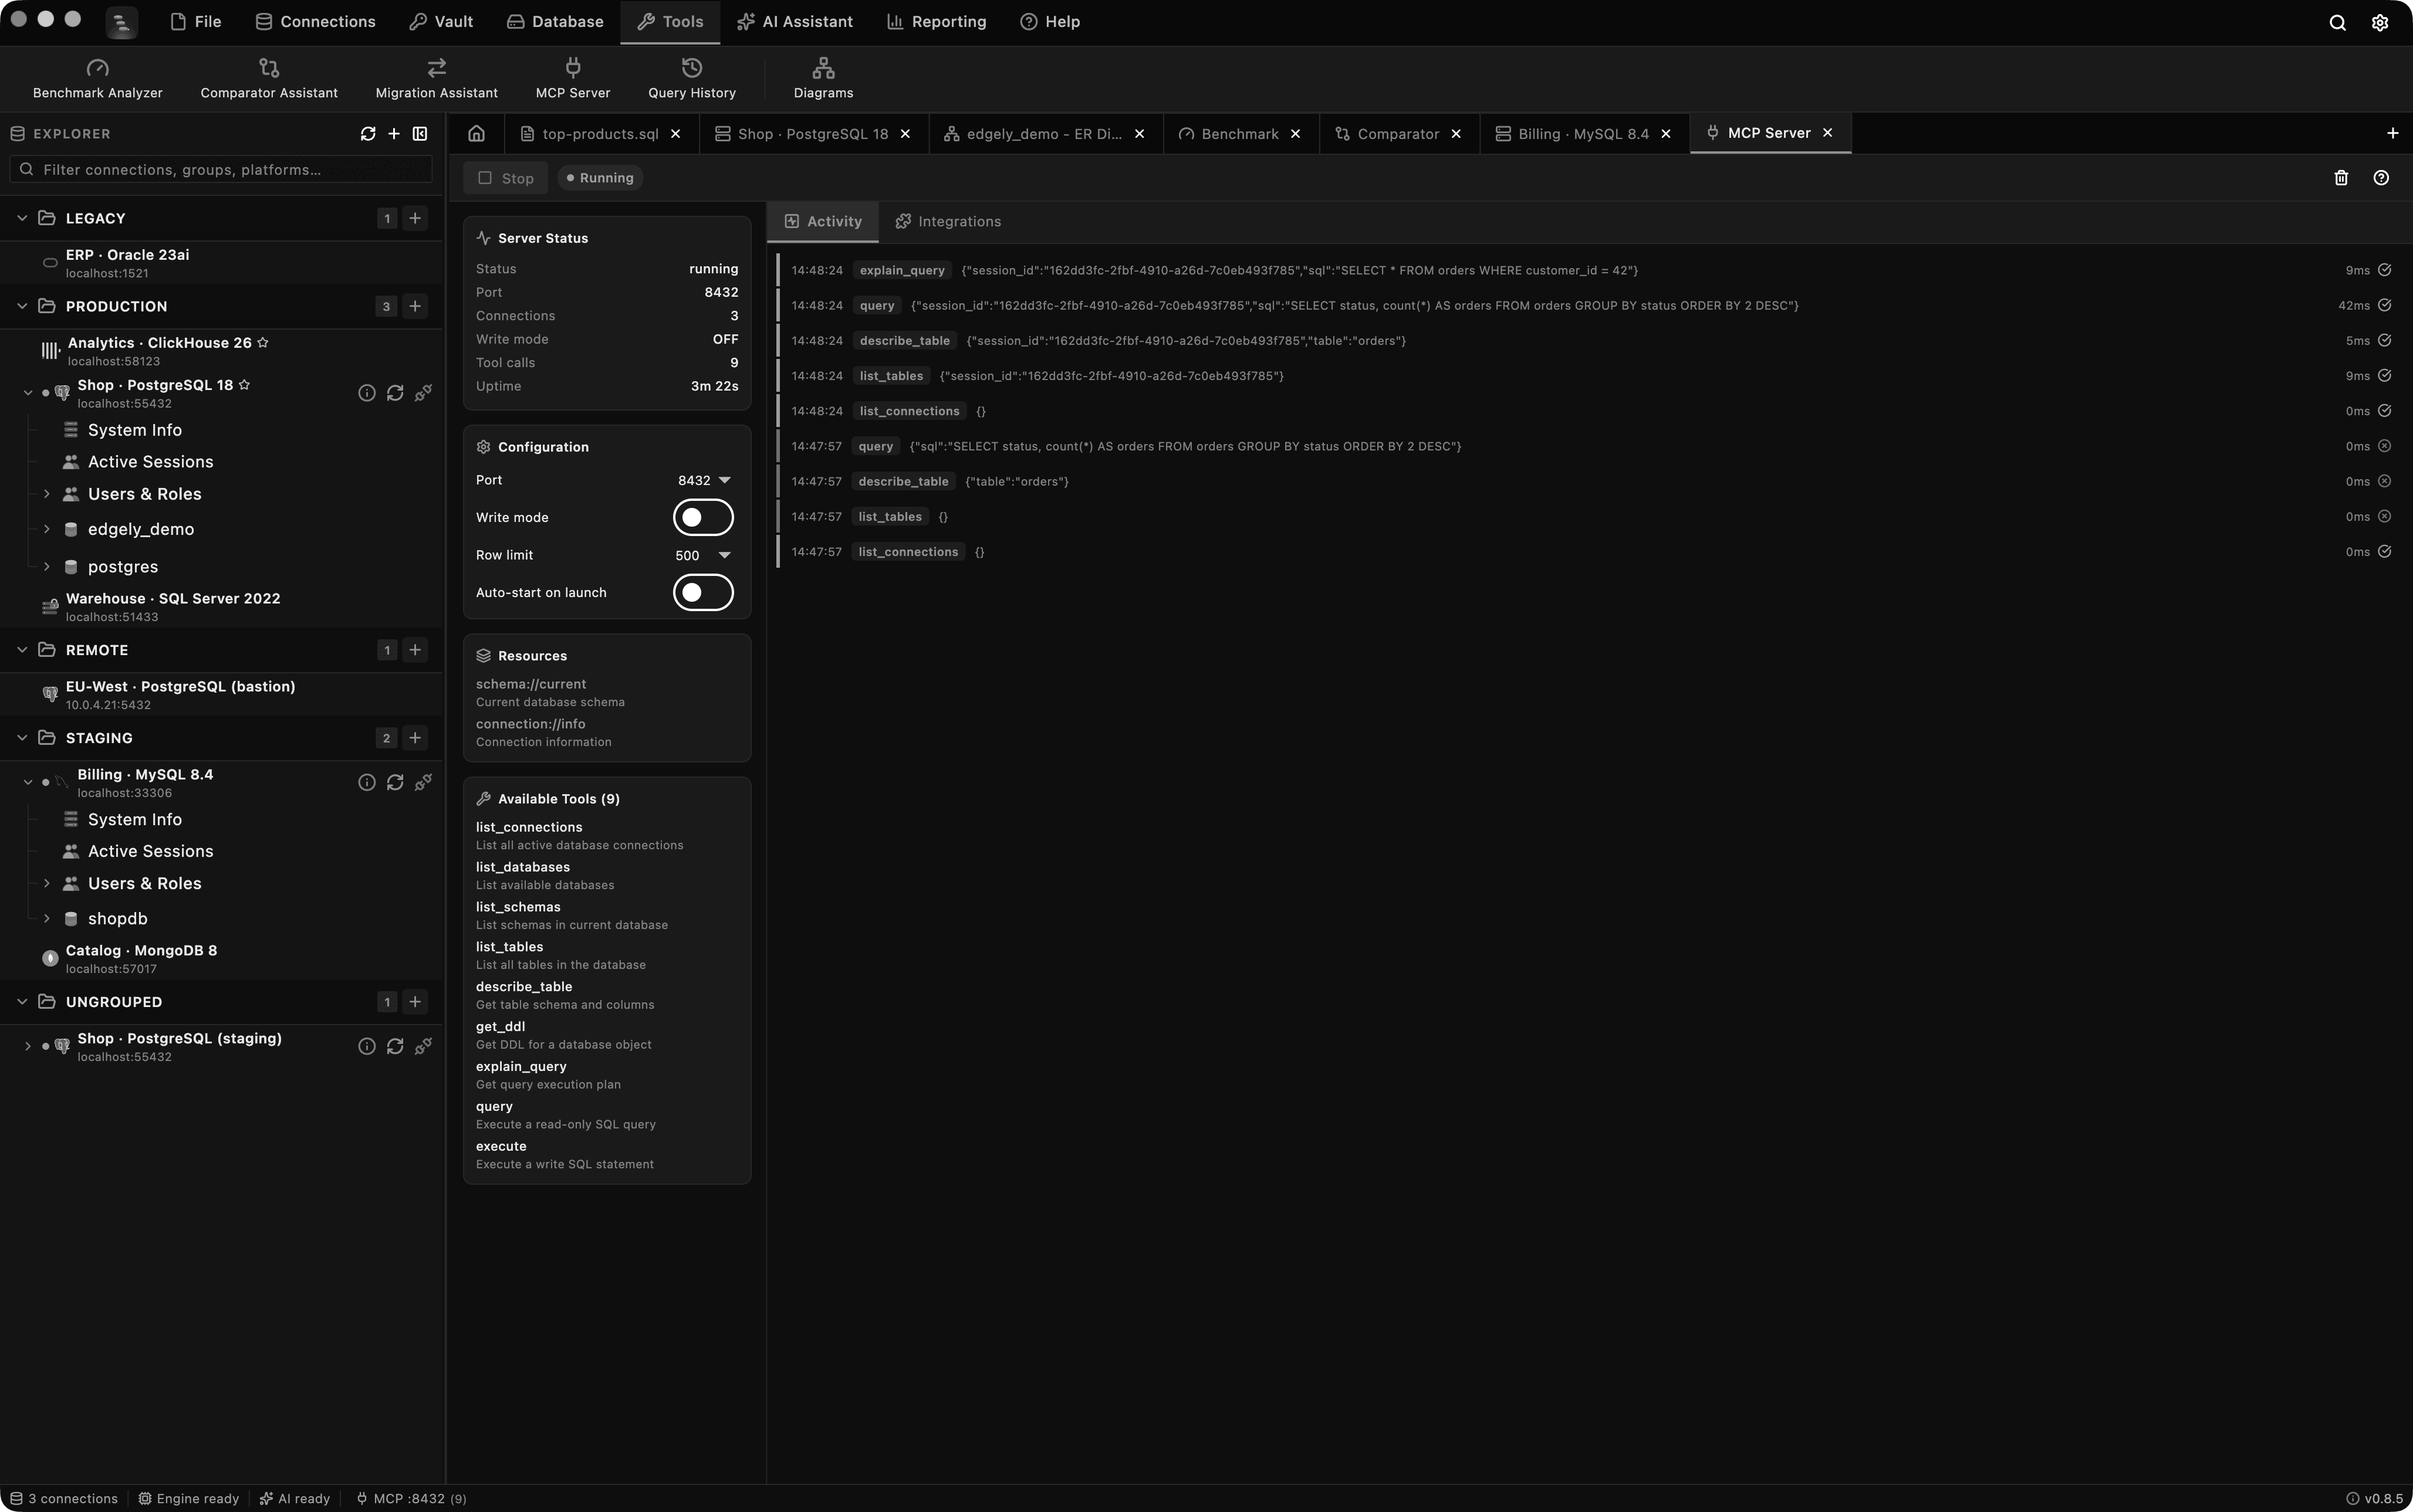
Task: Open the Port 8432 dropdown
Action: click(x=704, y=480)
